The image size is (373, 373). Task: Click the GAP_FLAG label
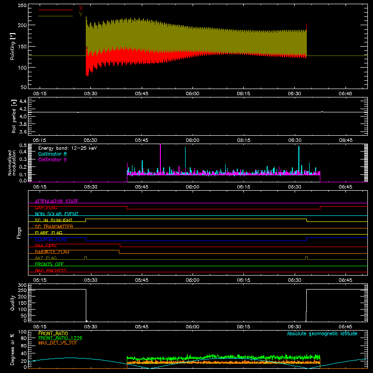point(46,207)
